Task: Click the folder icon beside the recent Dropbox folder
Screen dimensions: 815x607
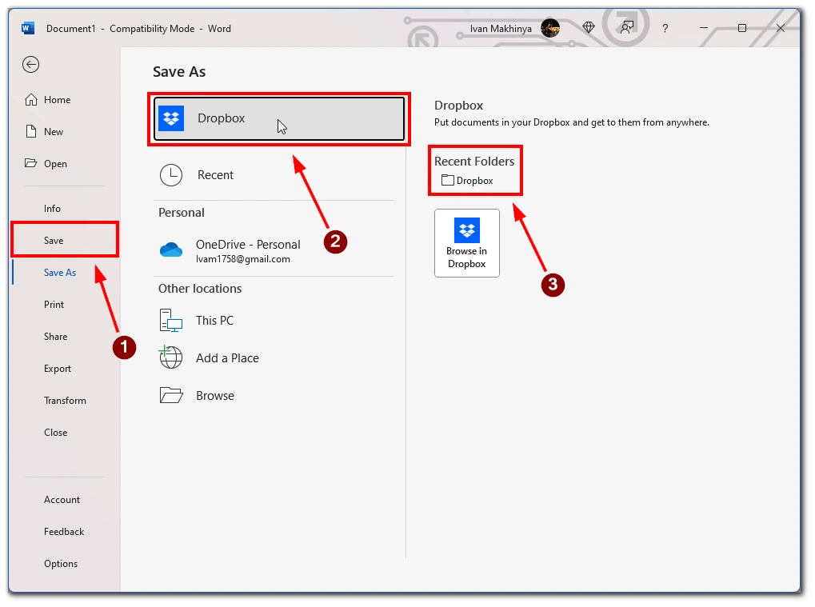Action: 448,180
